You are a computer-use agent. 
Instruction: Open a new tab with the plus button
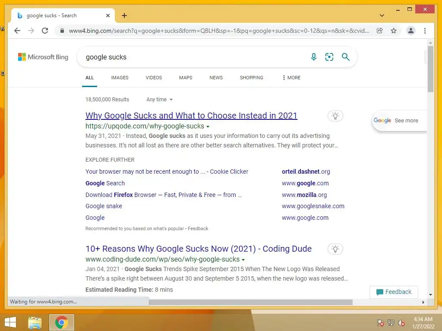pos(124,16)
